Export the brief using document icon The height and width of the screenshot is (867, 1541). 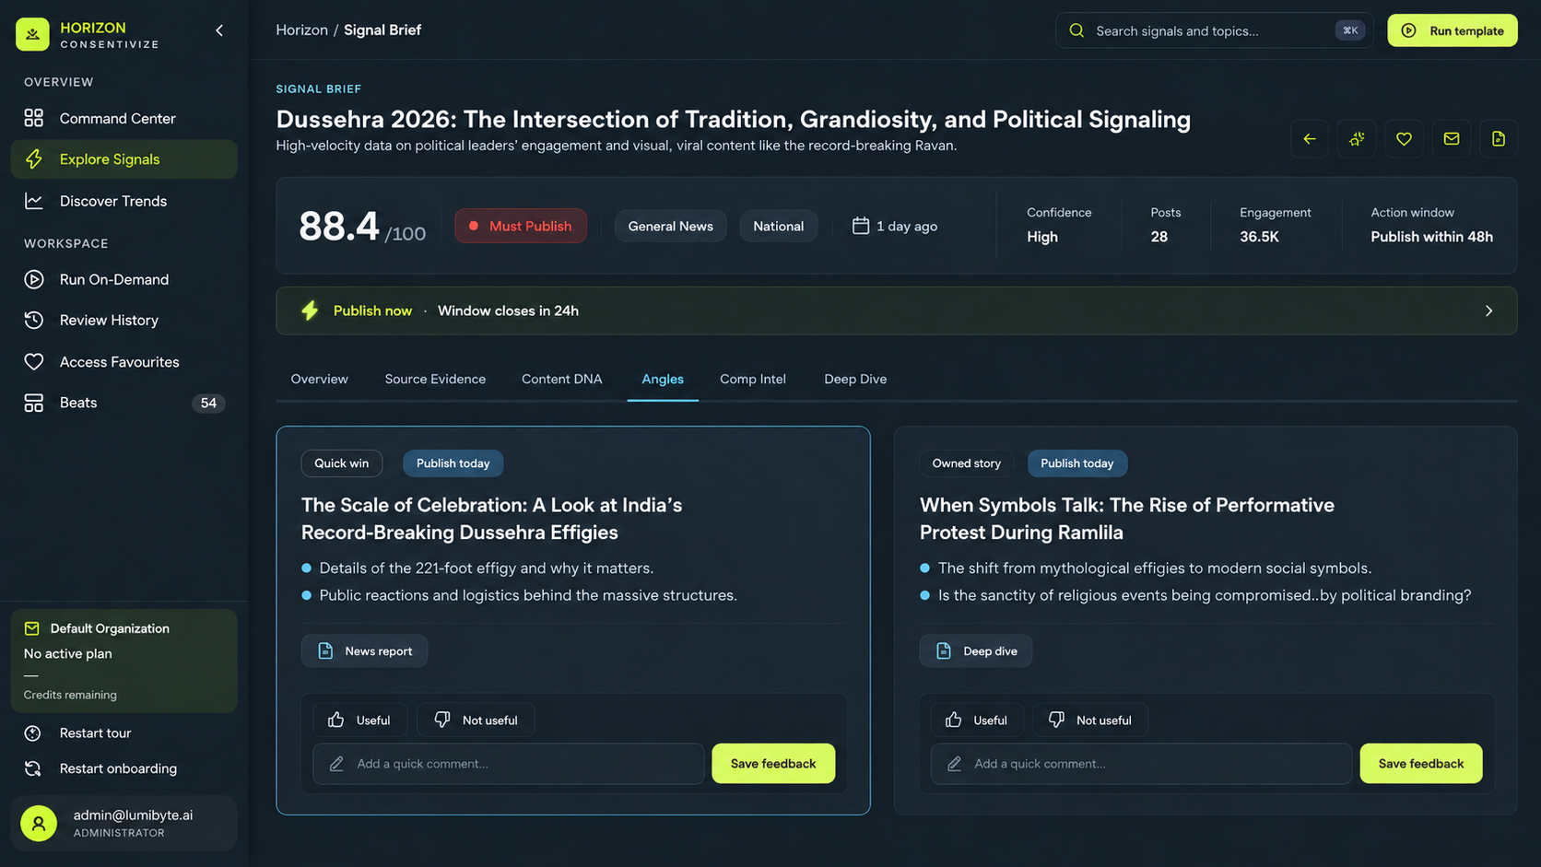pyautogui.click(x=1499, y=139)
